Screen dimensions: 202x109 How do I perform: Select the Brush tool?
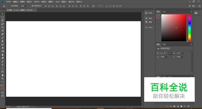click(2, 38)
